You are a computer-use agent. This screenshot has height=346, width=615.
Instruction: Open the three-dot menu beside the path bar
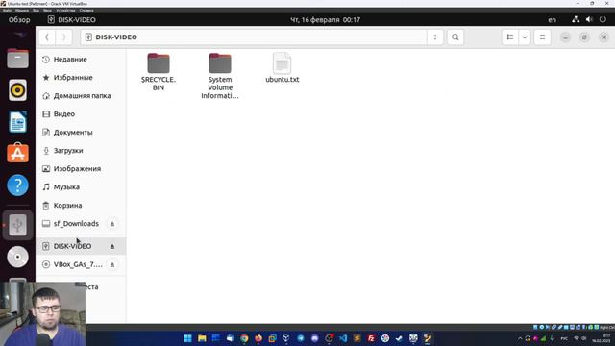[435, 37]
